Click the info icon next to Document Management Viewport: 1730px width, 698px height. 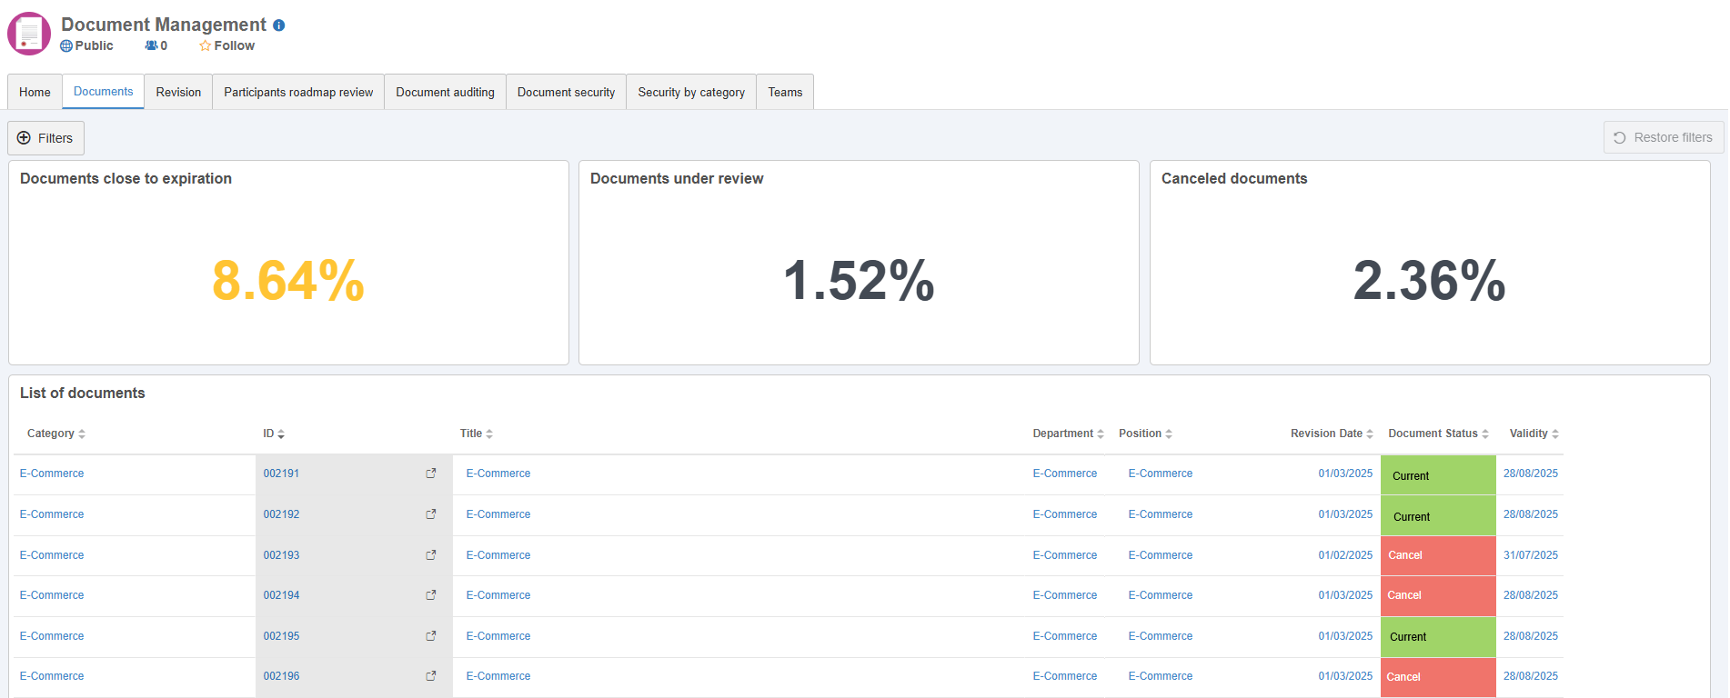point(279,25)
